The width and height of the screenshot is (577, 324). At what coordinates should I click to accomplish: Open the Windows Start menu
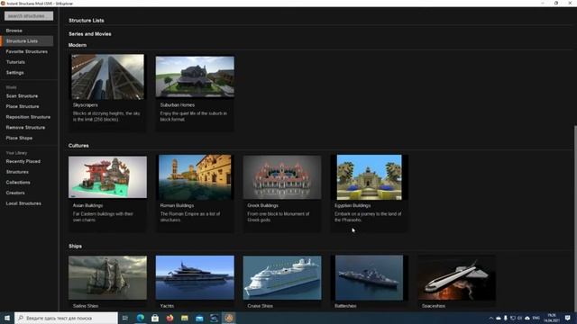pos(7,318)
